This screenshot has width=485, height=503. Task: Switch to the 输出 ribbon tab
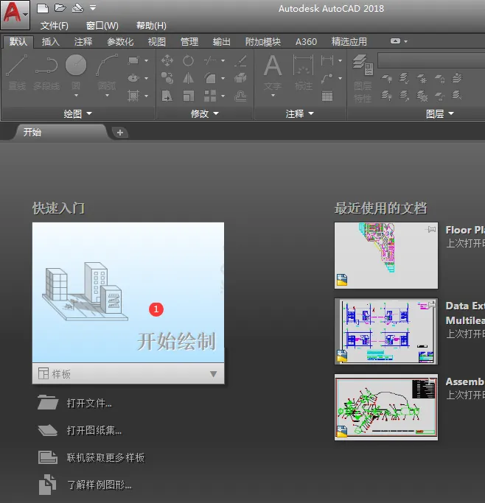221,42
